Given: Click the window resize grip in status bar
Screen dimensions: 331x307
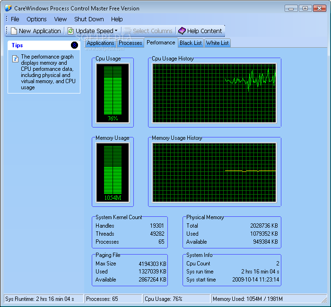Looking at the screenshot, I should click(324, 299).
